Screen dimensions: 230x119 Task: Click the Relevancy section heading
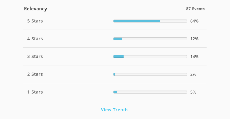(36, 9)
